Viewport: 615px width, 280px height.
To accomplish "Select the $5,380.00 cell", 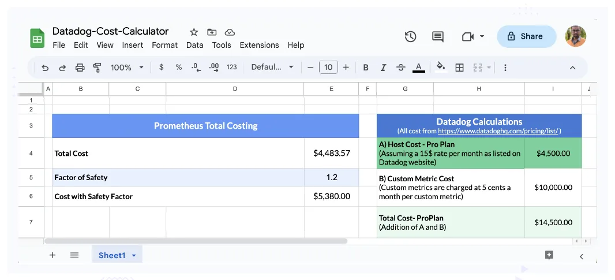I will pos(331,196).
